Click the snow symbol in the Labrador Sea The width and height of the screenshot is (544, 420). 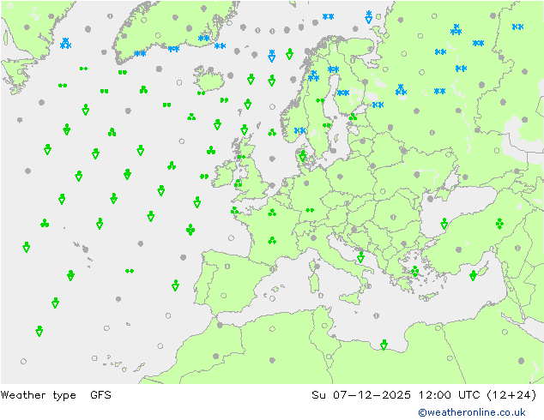pyautogui.click(x=65, y=44)
